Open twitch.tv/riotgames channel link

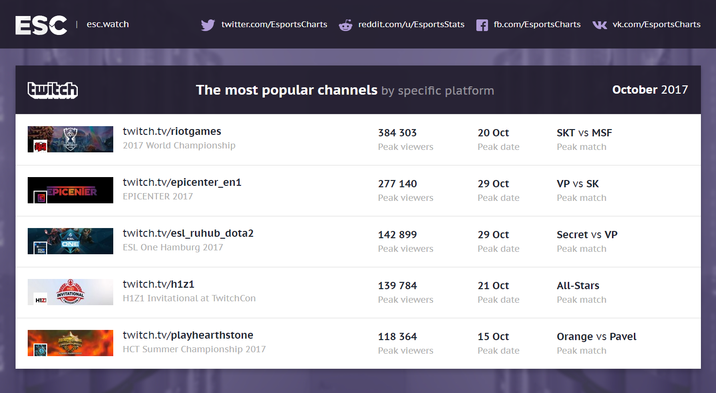tap(172, 131)
